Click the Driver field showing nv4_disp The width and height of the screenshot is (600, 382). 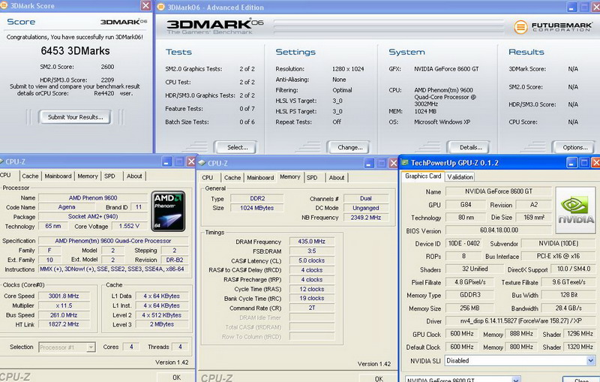coord(520,320)
